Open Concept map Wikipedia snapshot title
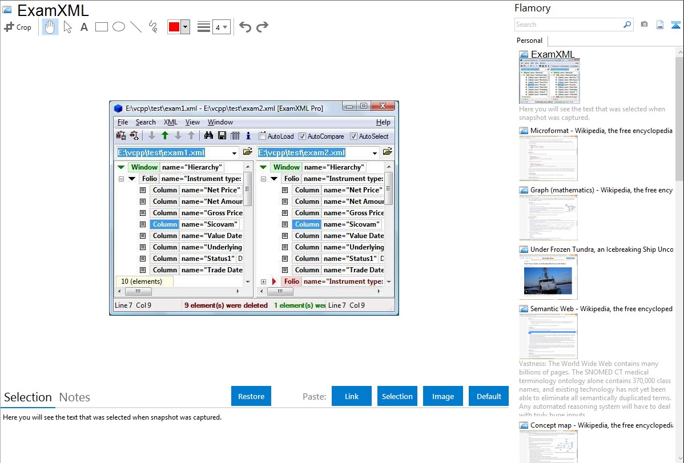 click(601, 425)
